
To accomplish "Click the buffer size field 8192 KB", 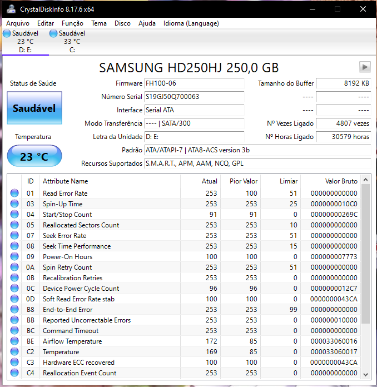I will click(344, 83).
